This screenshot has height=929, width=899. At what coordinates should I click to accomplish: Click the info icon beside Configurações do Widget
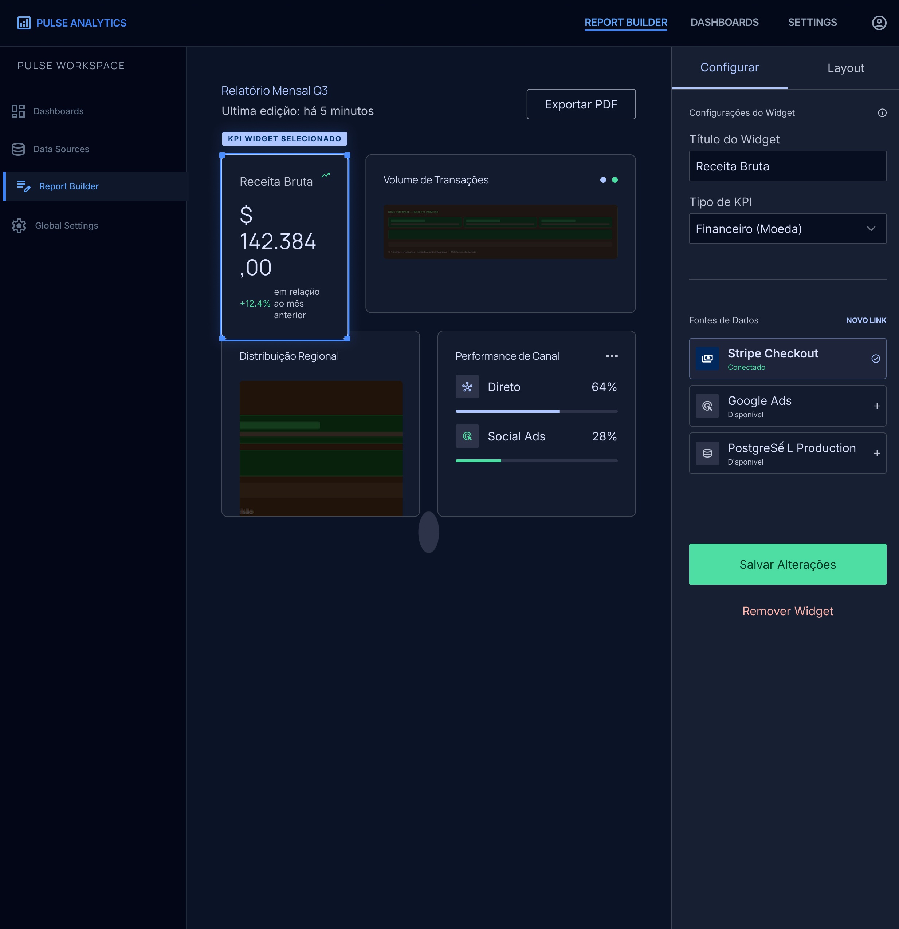pos(882,113)
